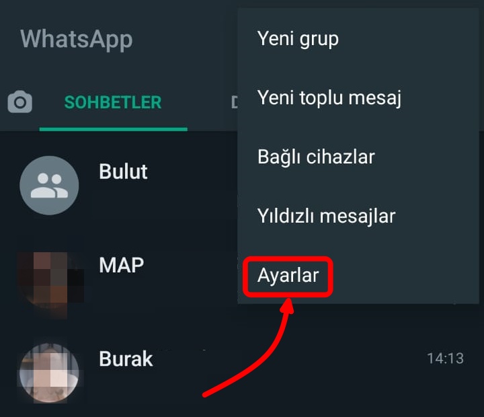Open the Burak chat conversation
This screenshot has width=484, height=417.
coord(242,373)
